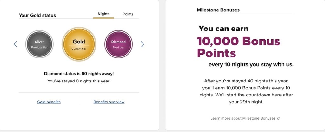Image resolution: width=325 pixels, height=132 pixels.
Task: Click the external link icon beside Milestone Bonuses
Action: point(278,119)
